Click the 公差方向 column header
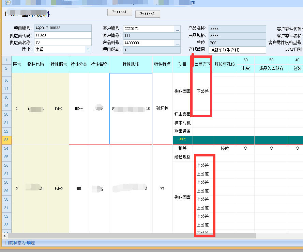This screenshot has width=303, height=252. (x=202, y=64)
